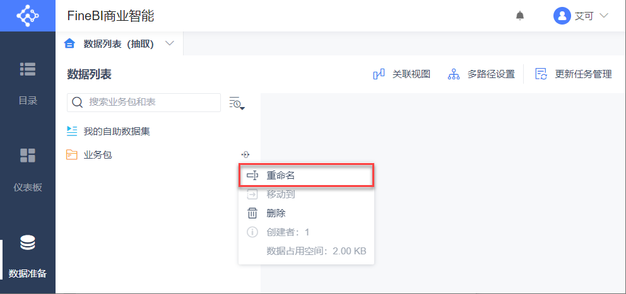The width and height of the screenshot is (626, 294).
Task: Open the 仪表板 dashboard sidebar icon
Action: [28, 156]
